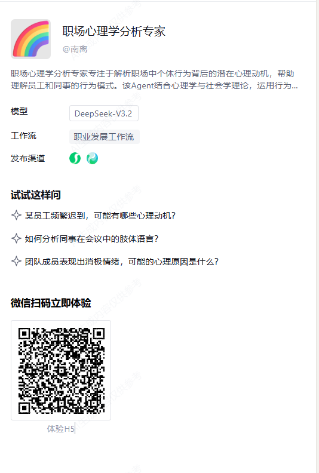Ask 团队成员表现出消极情绪 question
The image size is (319, 473).
(122, 262)
